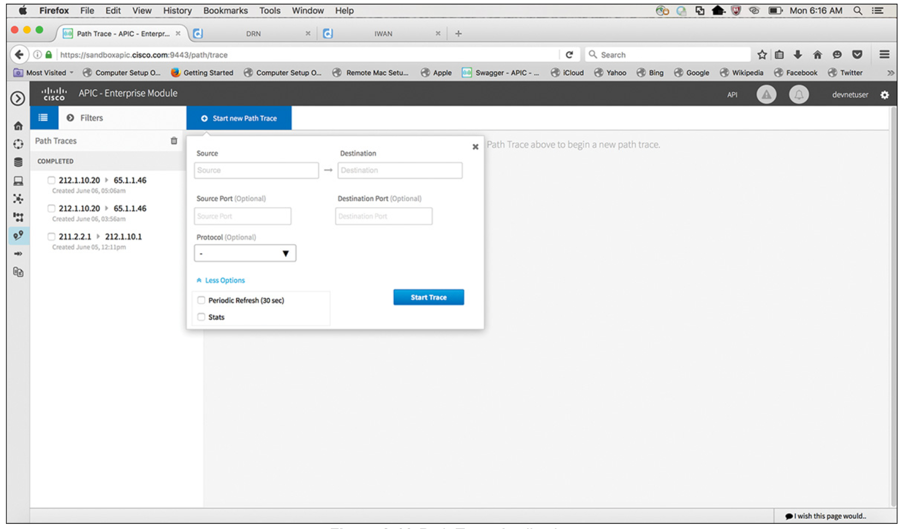Delete path traces with trash icon

point(174,141)
